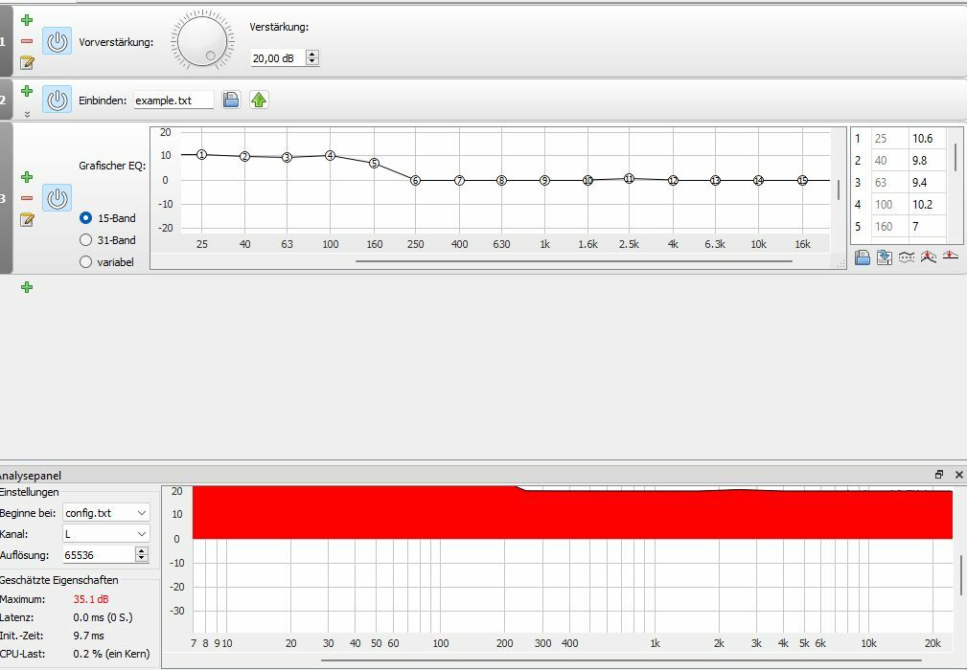Open the Kanal dropdown showing L
Screen dimensions: 967x670
(x=106, y=534)
